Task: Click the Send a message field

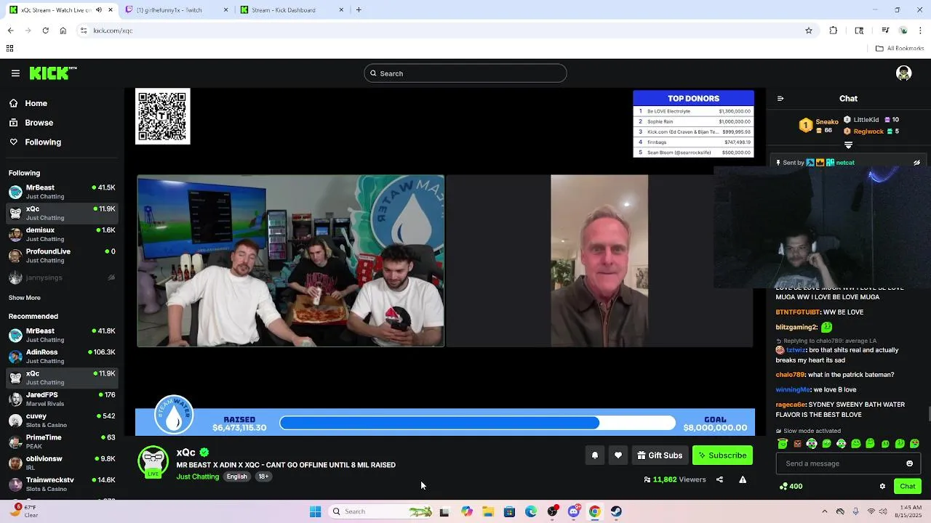Action: 848,463
